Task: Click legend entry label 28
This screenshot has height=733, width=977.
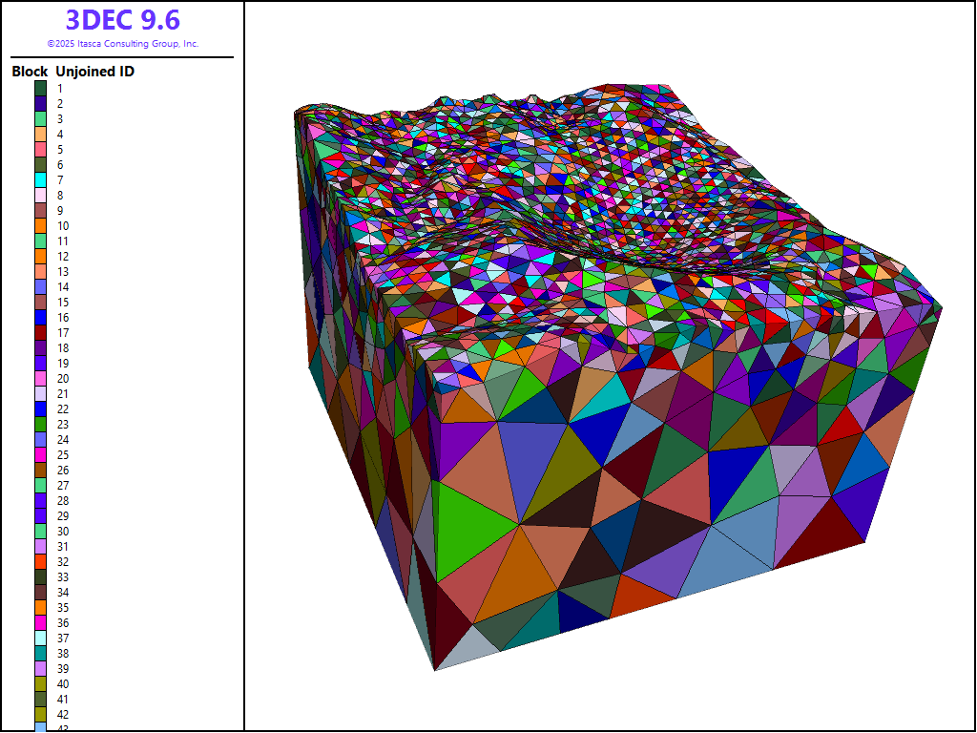Action: tap(63, 500)
